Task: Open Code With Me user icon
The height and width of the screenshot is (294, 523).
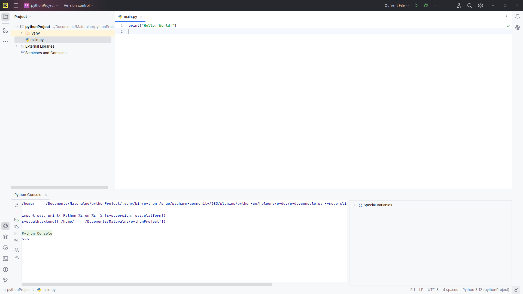Action: 459,5
